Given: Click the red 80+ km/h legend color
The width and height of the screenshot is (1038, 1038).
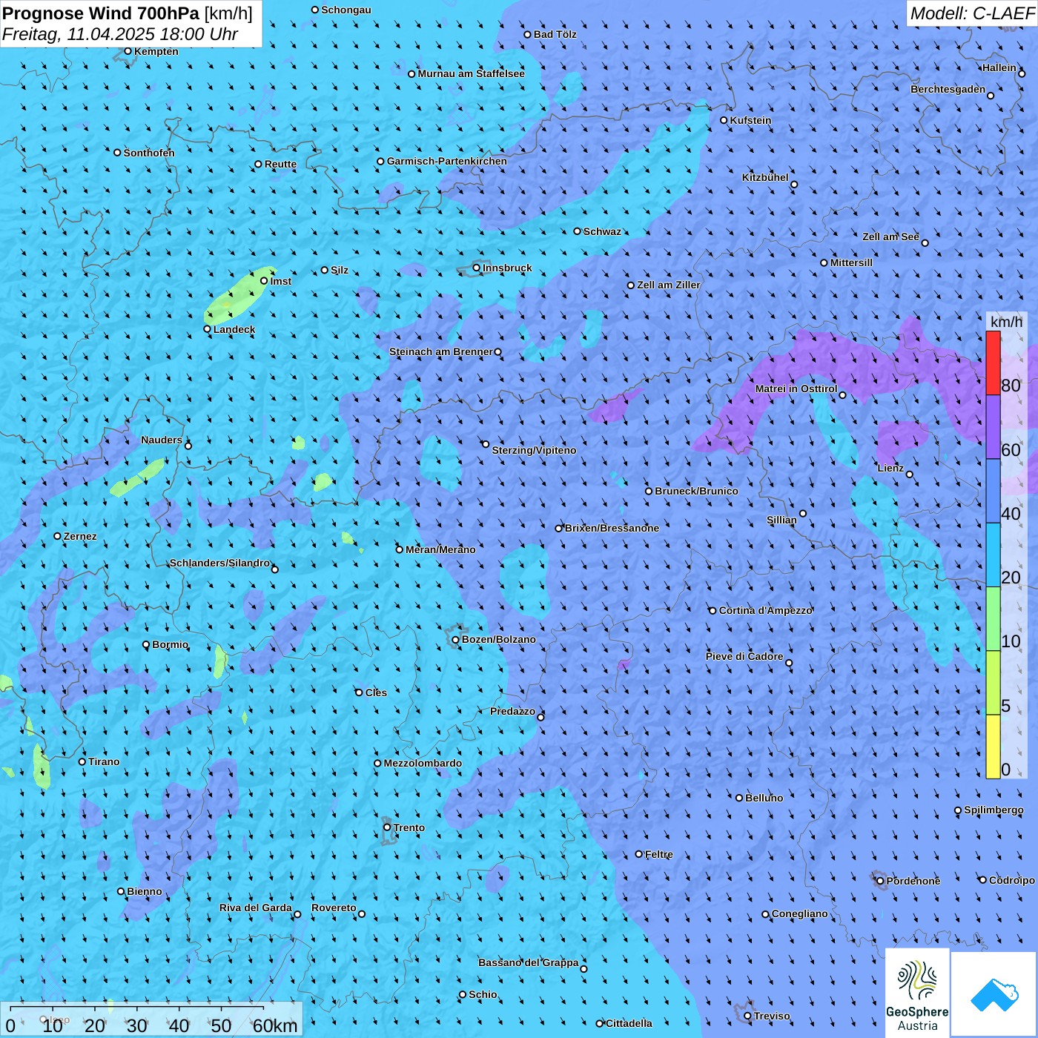Looking at the screenshot, I should [x=993, y=363].
